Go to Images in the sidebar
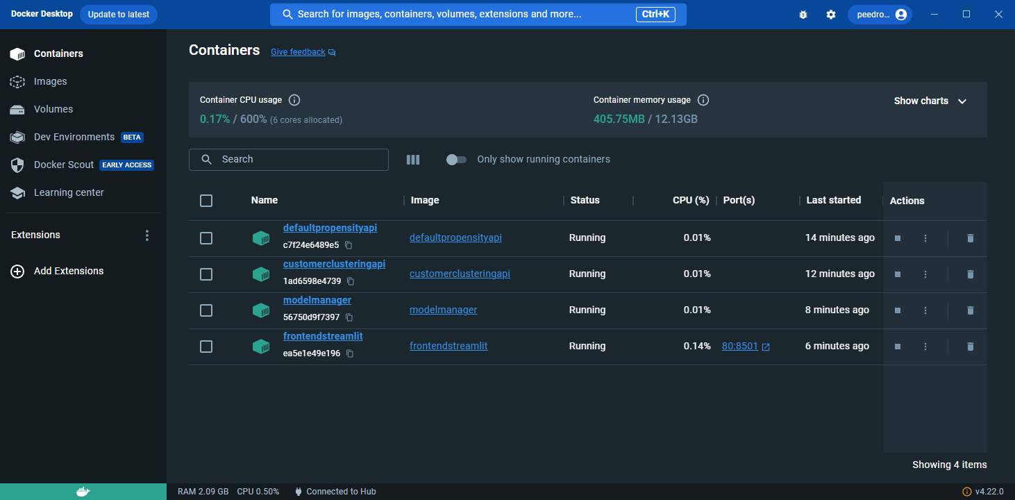Screen dimensions: 1015x500 tap(83, 81)
